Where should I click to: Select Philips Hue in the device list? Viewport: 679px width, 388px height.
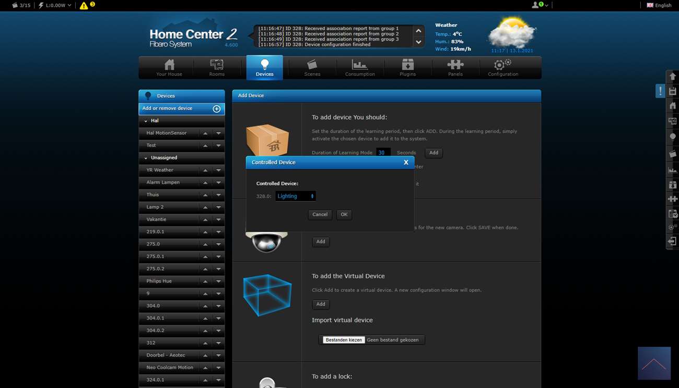(159, 281)
